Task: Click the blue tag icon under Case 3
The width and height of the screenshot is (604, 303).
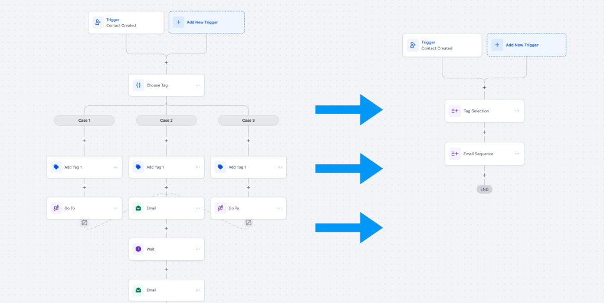Action: (221, 167)
